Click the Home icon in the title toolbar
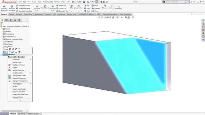The height and width of the screenshot is (115, 205). [x=73, y=2]
